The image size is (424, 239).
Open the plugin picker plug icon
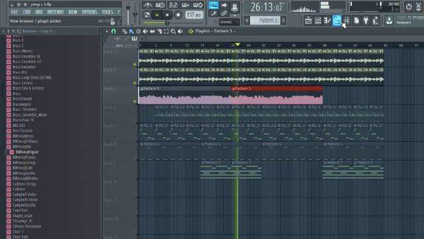coord(366,21)
